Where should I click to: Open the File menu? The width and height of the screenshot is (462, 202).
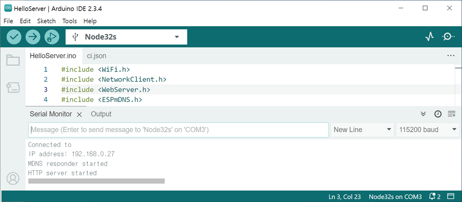[8, 21]
